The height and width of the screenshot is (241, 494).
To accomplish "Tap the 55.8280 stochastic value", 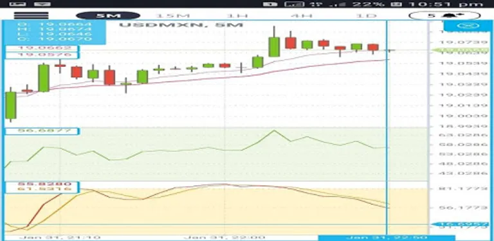I will click(x=44, y=184).
